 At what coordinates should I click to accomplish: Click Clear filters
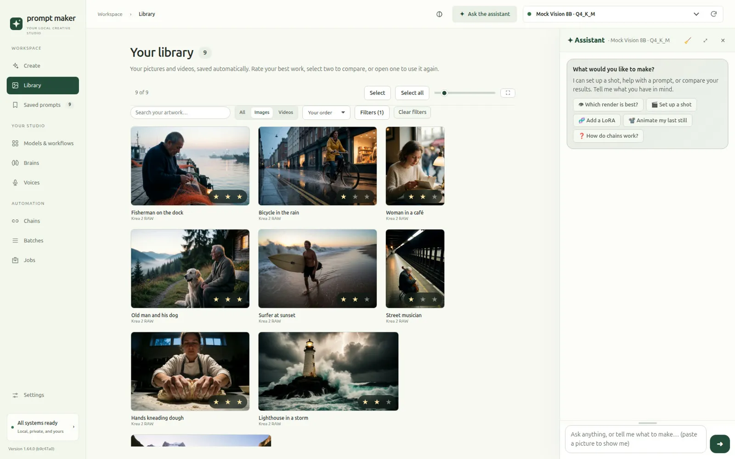click(x=412, y=112)
